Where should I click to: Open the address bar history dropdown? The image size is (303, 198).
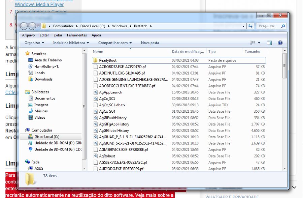pyautogui.click(x=243, y=26)
